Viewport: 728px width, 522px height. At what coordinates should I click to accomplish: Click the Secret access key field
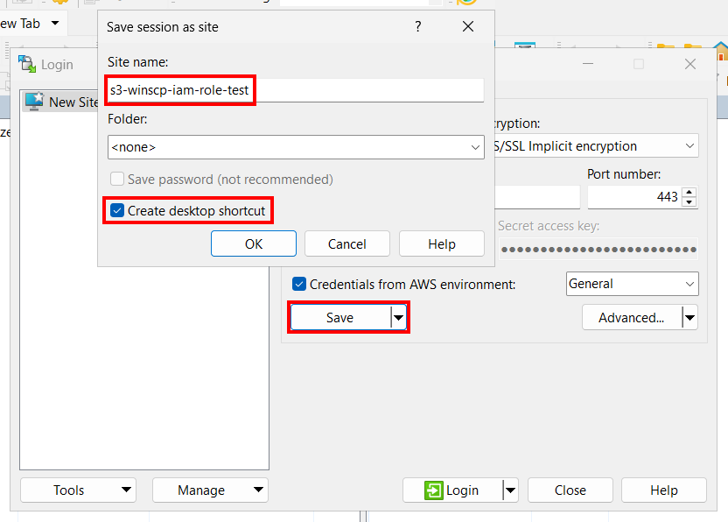[598, 250]
